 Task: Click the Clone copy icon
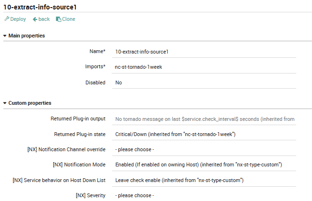[58, 19]
